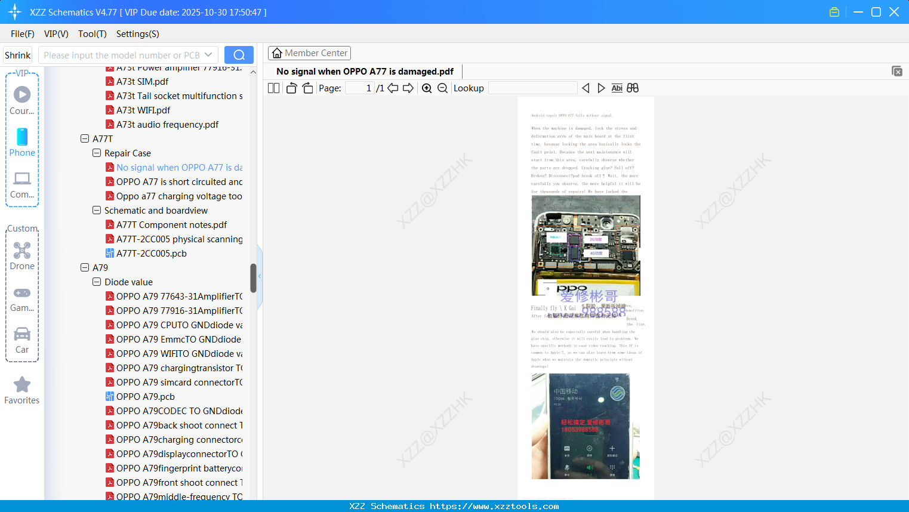The height and width of the screenshot is (512, 909).
Task: Open A73t SIM.pdf
Action: [143, 81]
